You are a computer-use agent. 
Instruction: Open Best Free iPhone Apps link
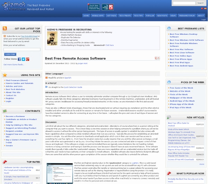coord(181,59)
